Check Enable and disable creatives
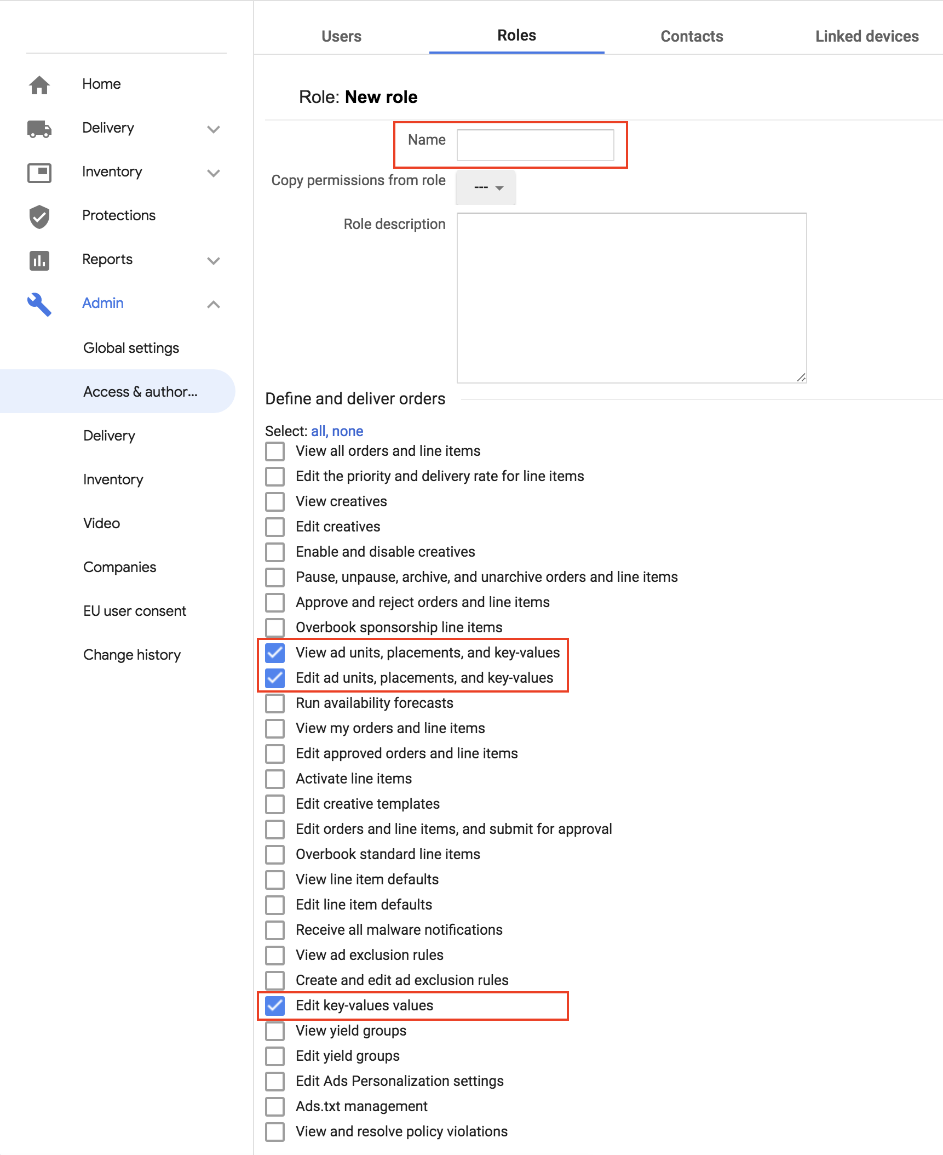Image resolution: width=943 pixels, height=1155 pixels. [x=275, y=552]
